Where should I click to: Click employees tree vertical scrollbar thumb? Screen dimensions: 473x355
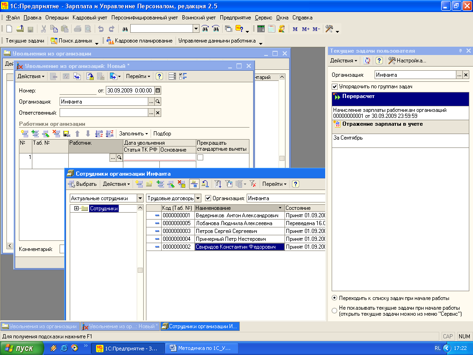140,270
